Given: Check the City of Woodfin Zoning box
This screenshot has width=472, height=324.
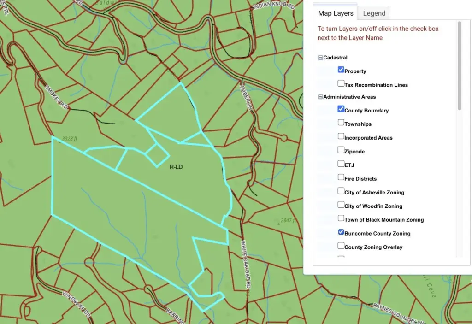Looking at the screenshot, I should click(x=341, y=205).
